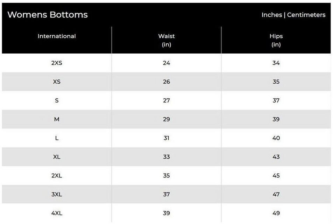Select hips value 49 for 4XL
The image size is (333, 224).
pos(276,213)
